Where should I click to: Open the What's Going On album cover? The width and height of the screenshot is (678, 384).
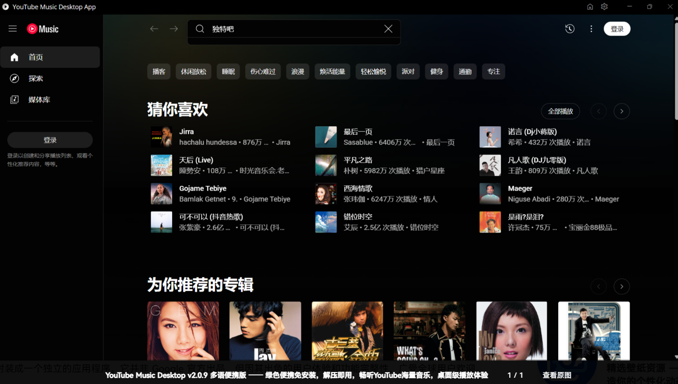[x=429, y=331]
